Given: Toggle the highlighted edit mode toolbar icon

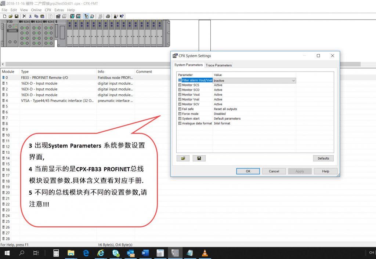Looking at the screenshot, I should click(86, 16).
